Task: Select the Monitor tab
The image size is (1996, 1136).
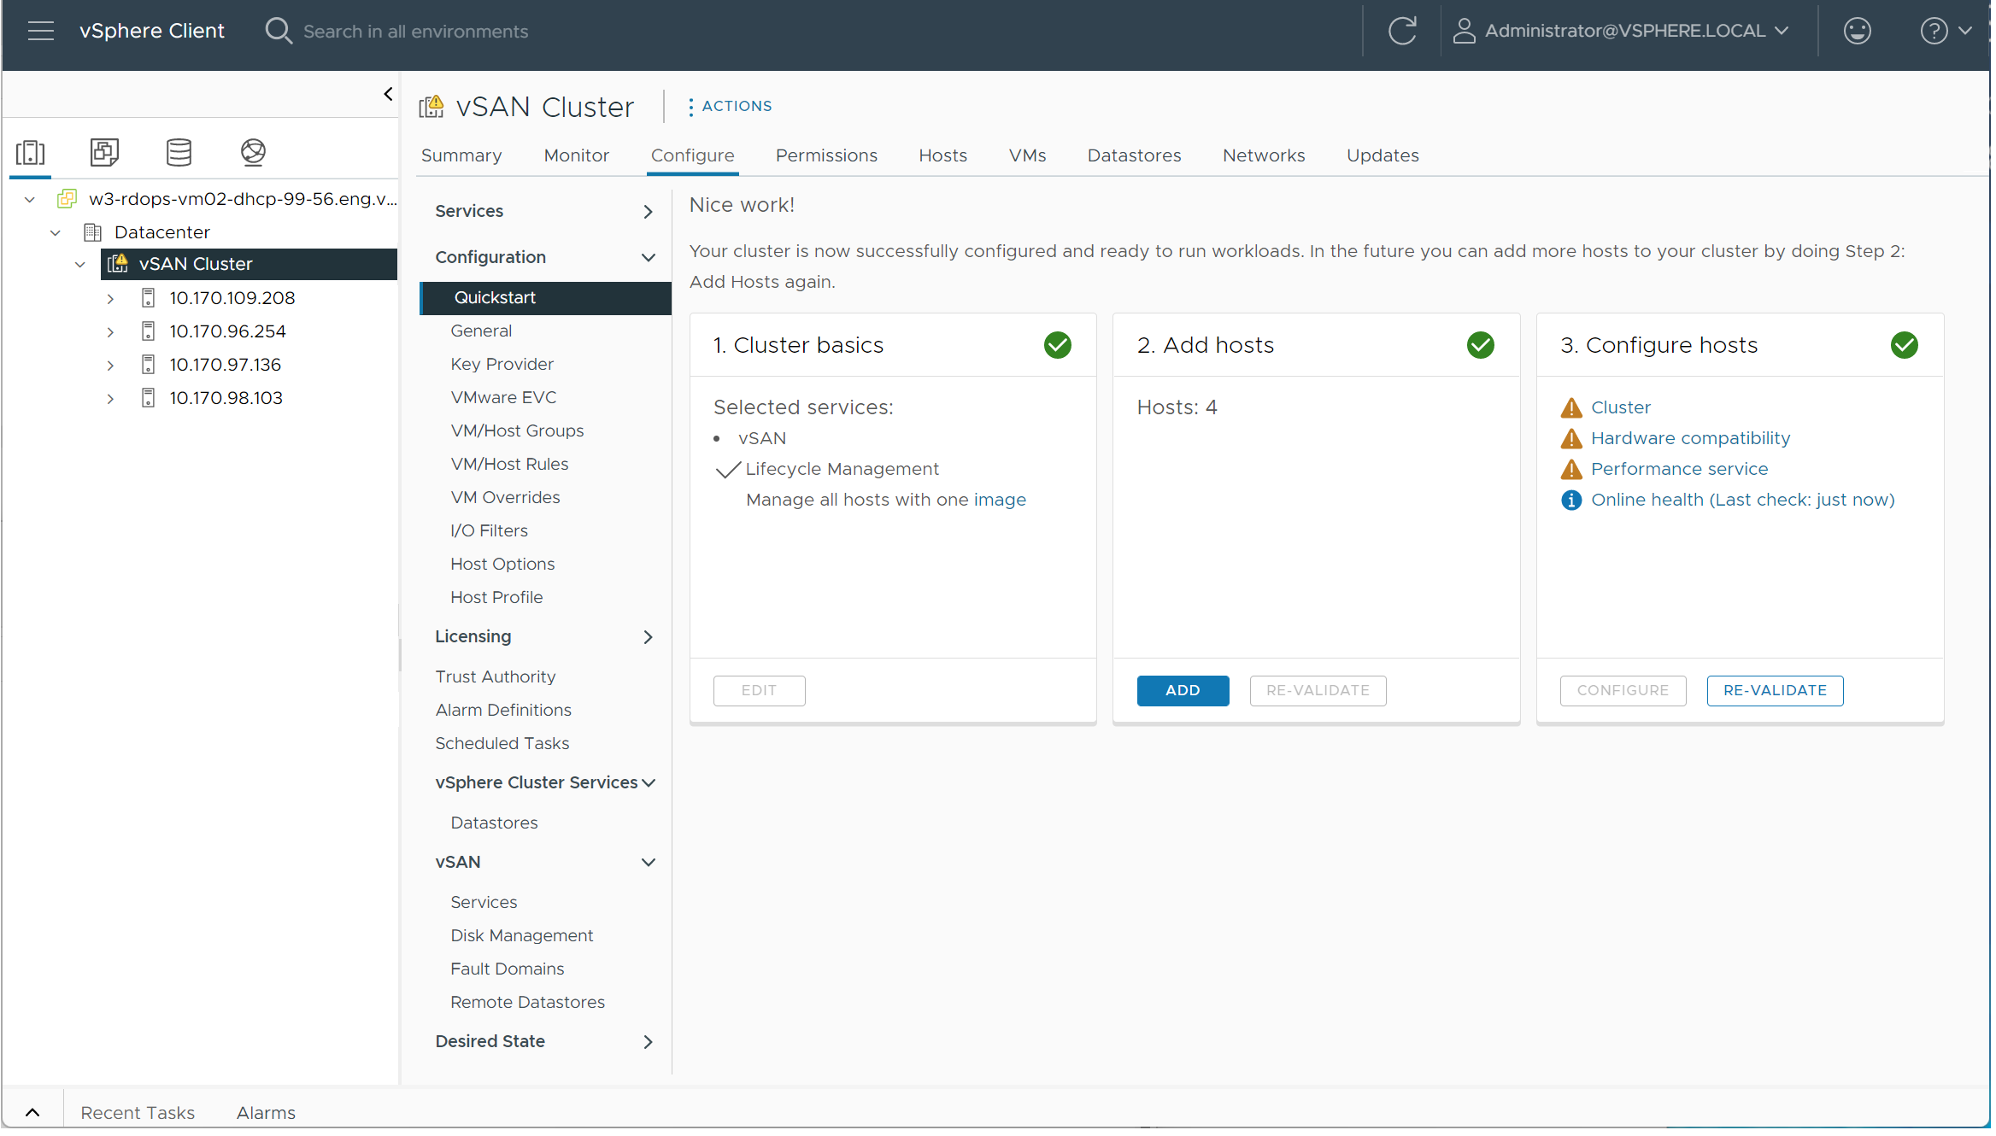Action: coord(574,155)
